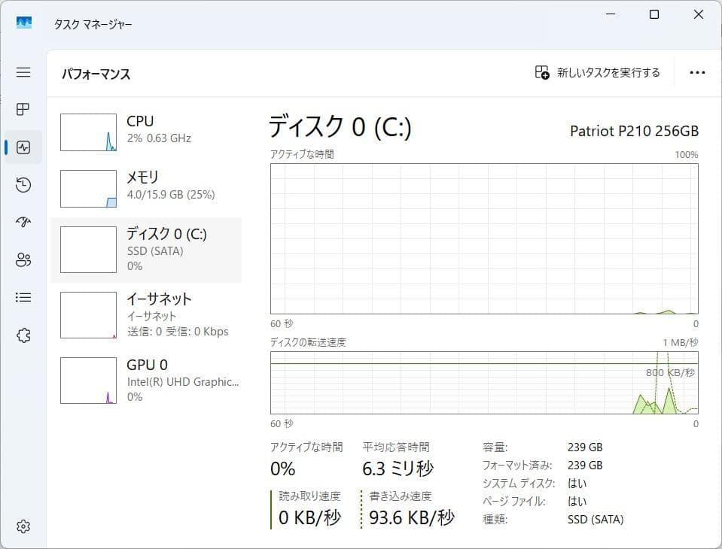Select the メモリ performance panel
This screenshot has height=549, width=722.
point(147,188)
